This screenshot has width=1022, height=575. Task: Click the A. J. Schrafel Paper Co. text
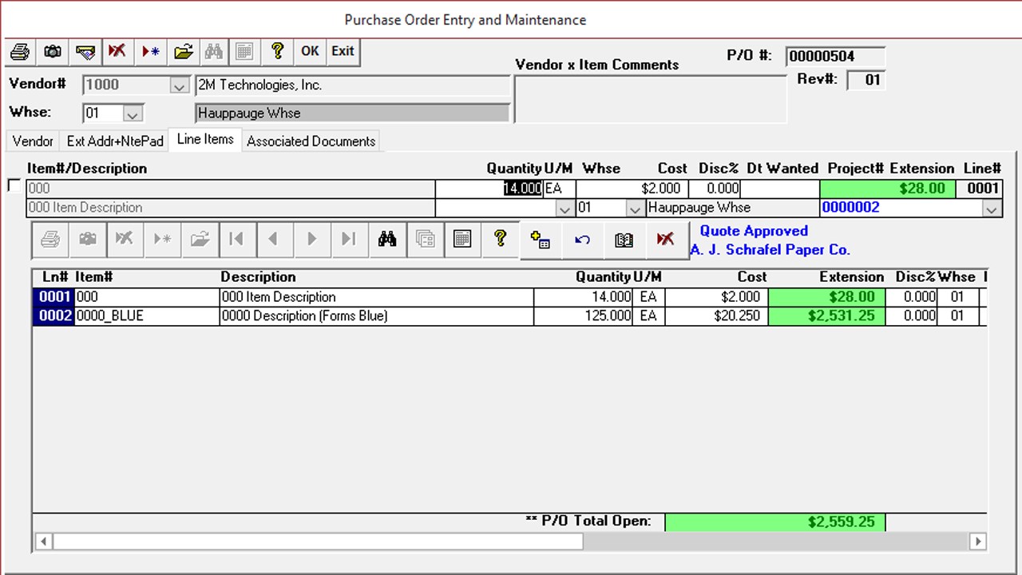coord(770,250)
